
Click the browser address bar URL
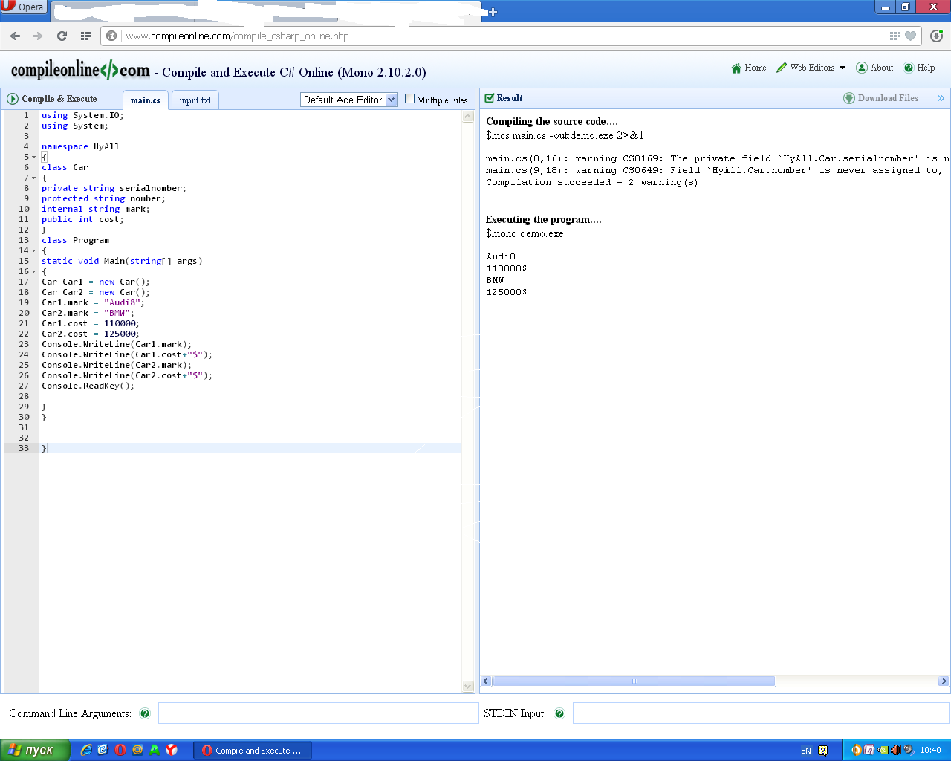tap(237, 36)
